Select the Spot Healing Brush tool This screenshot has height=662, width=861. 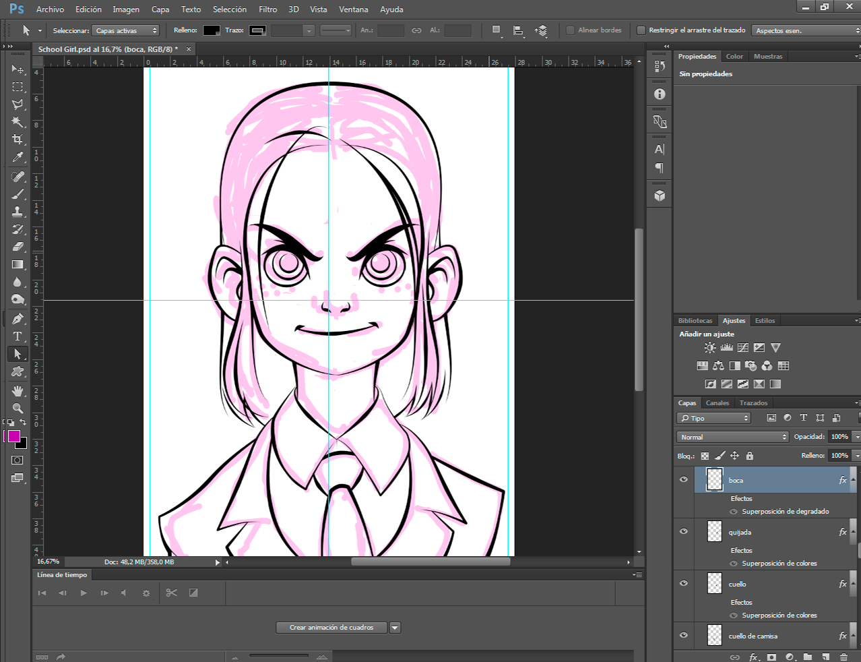tap(18, 177)
